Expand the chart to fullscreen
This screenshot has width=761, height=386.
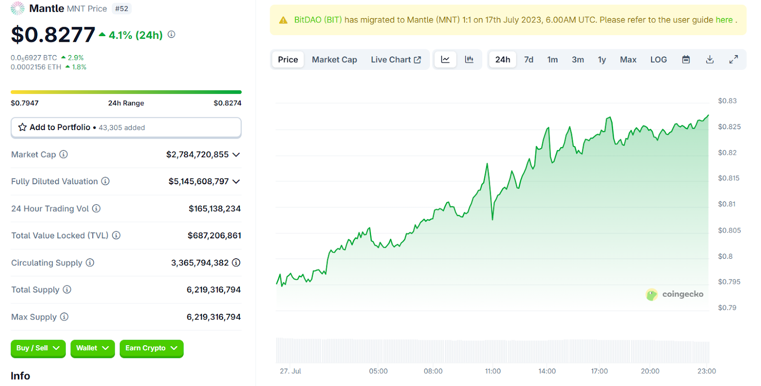click(x=733, y=59)
